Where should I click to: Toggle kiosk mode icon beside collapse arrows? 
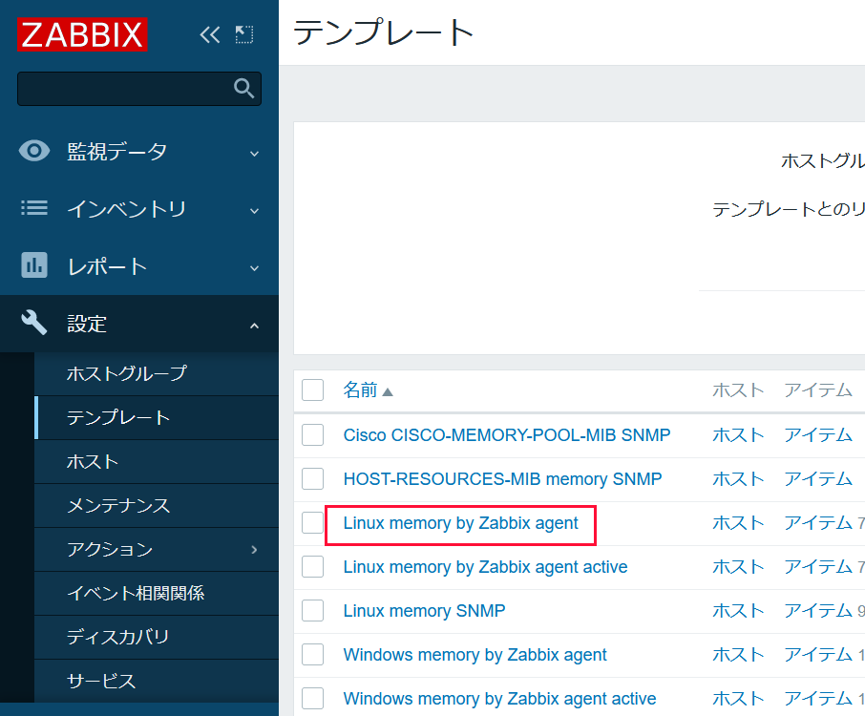pyautogui.click(x=243, y=34)
